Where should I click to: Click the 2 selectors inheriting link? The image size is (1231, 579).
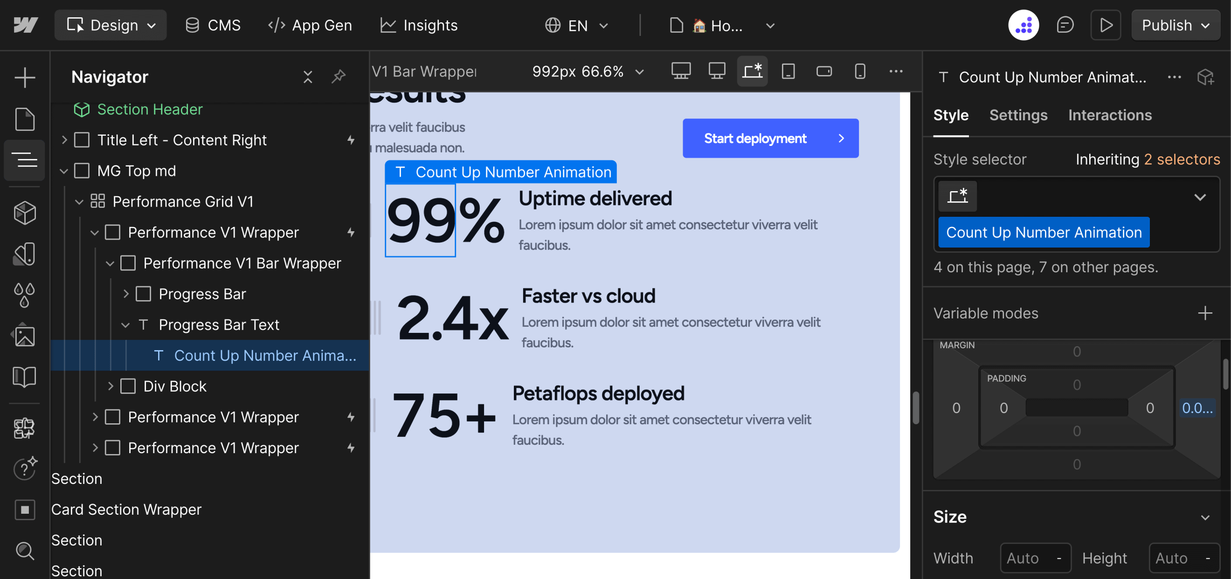[1182, 159]
